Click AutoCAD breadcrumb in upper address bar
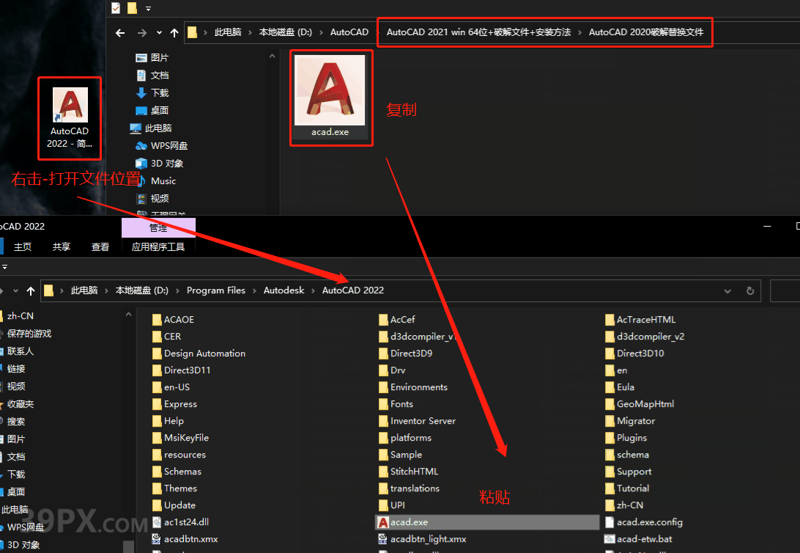 (349, 32)
